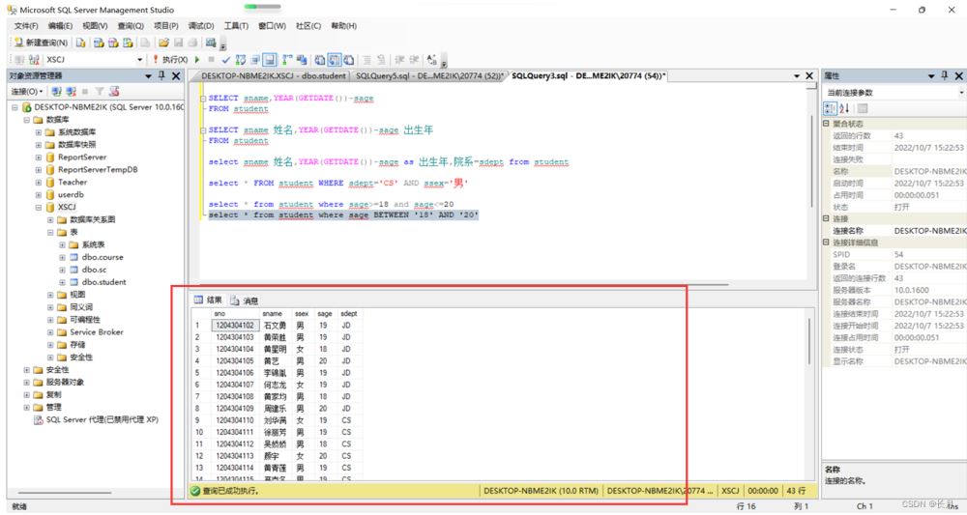Click the 执行 (Execute) query button

point(172,59)
